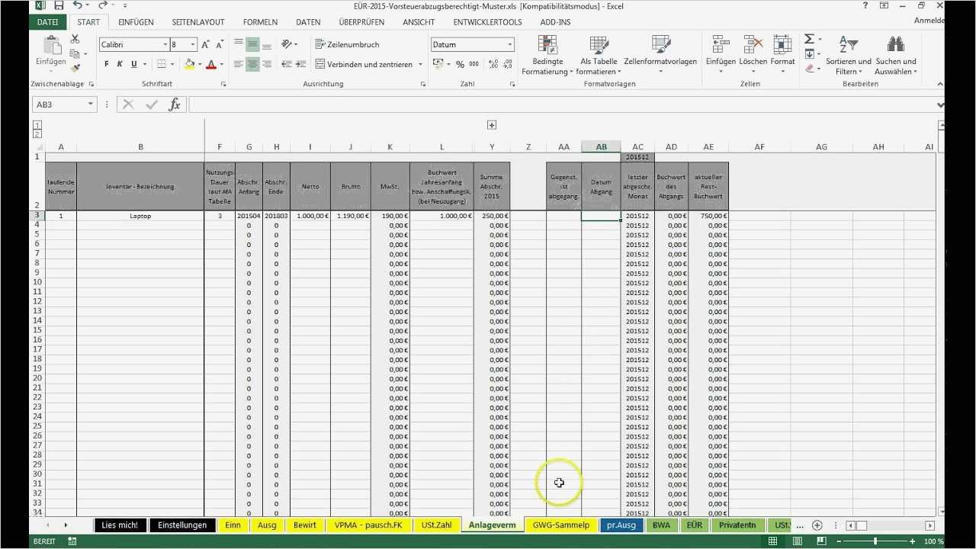
Task: Open Suchen und Auswählen
Action: coord(895,57)
